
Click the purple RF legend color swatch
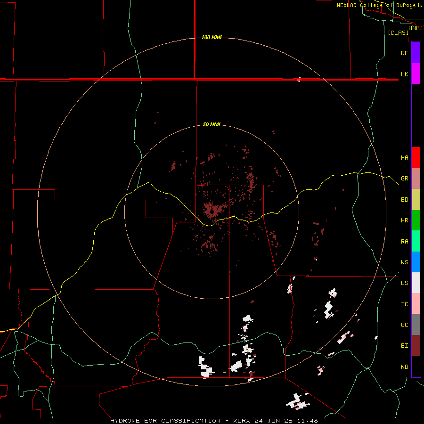coord(416,52)
